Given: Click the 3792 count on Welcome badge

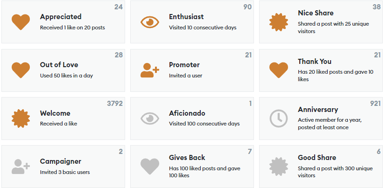Looking at the screenshot, I should 115,104.
